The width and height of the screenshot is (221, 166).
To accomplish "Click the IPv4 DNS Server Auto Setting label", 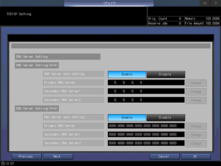I will (74, 74).
